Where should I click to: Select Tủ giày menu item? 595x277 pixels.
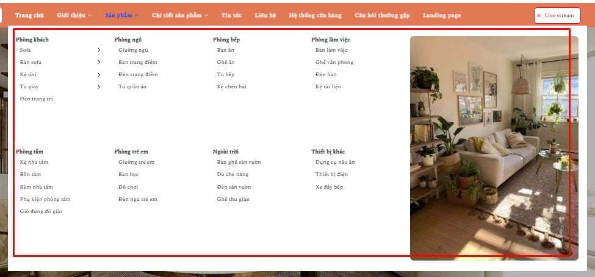coord(29,86)
